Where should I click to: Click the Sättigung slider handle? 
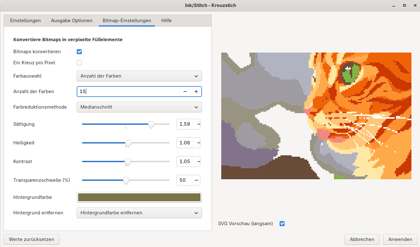pyautogui.click(x=151, y=124)
